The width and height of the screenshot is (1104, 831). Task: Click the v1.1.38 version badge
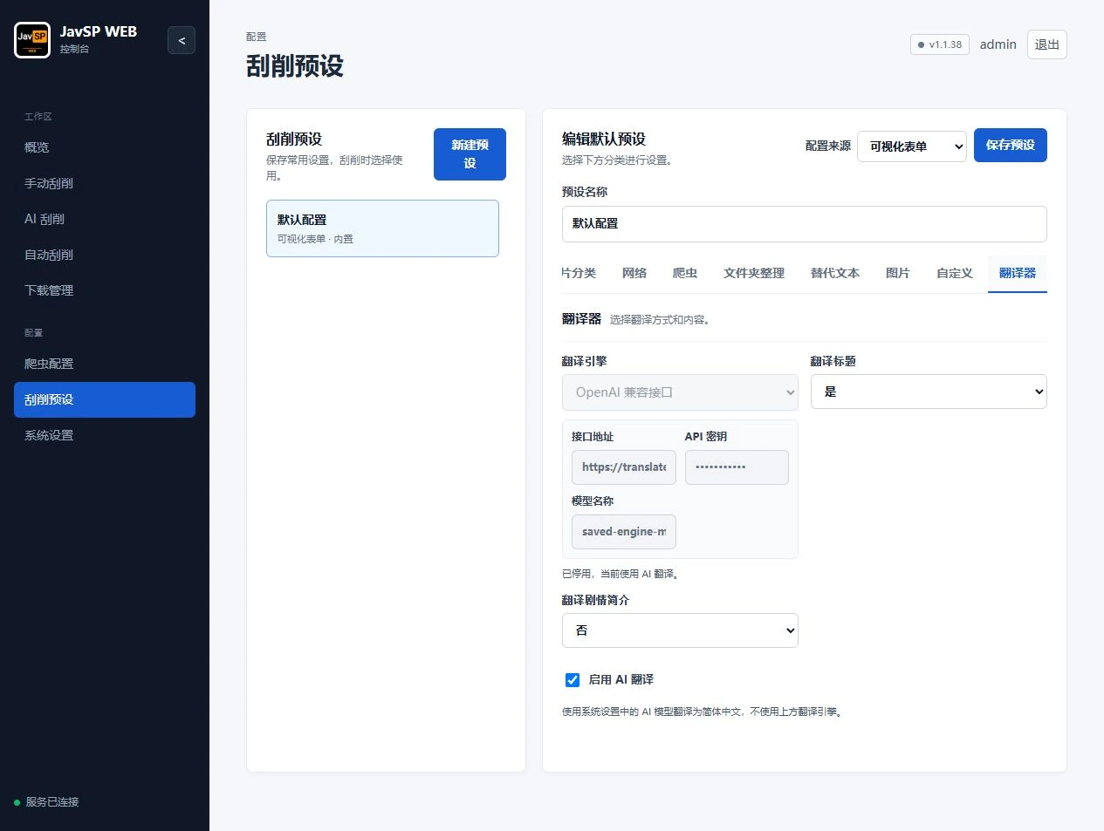pyautogui.click(x=940, y=44)
